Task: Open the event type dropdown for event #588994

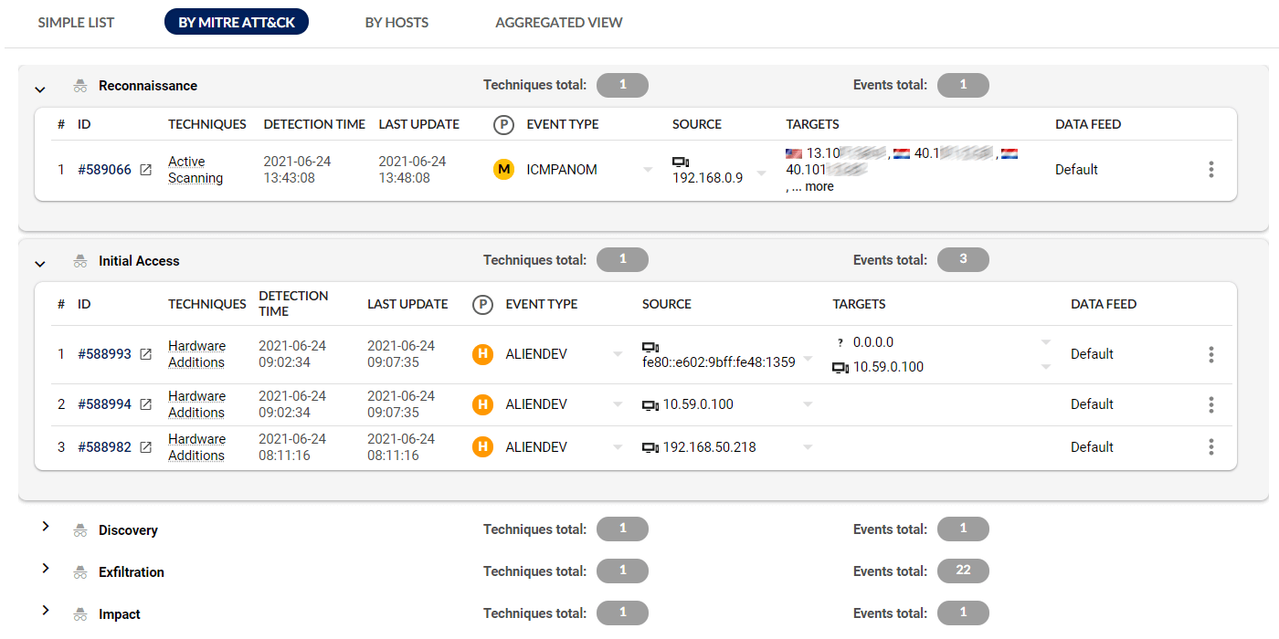Action: (618, 403)
